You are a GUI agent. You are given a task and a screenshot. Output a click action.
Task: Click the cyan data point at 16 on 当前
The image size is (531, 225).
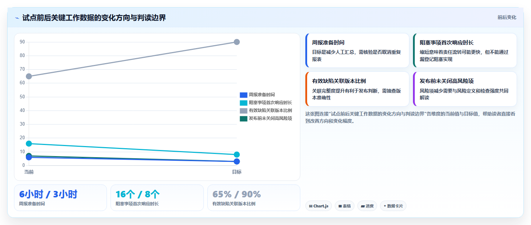[x=29, y=144]
